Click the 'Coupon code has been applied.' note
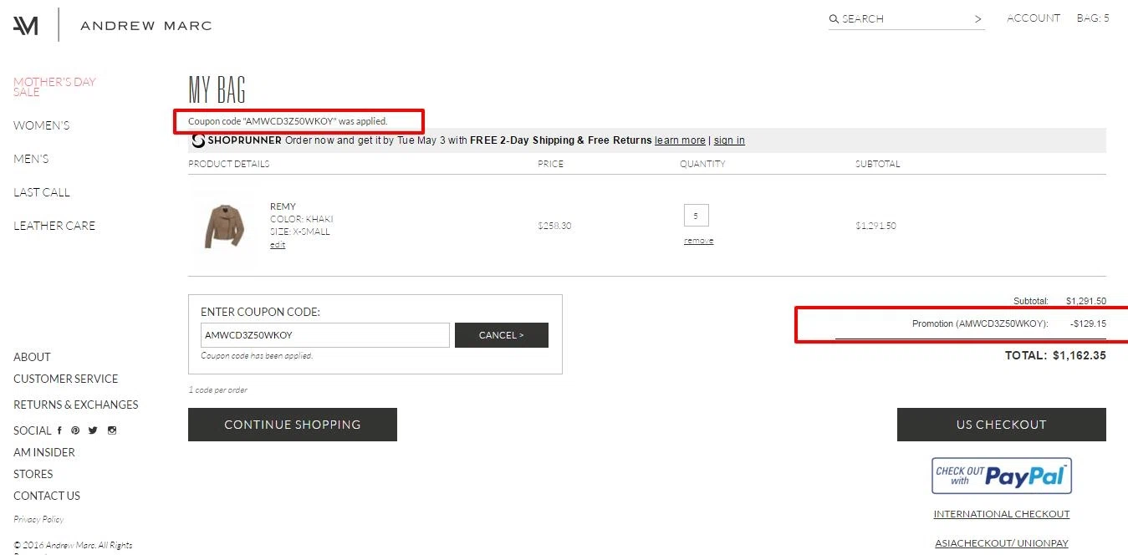 coord(257,355)
